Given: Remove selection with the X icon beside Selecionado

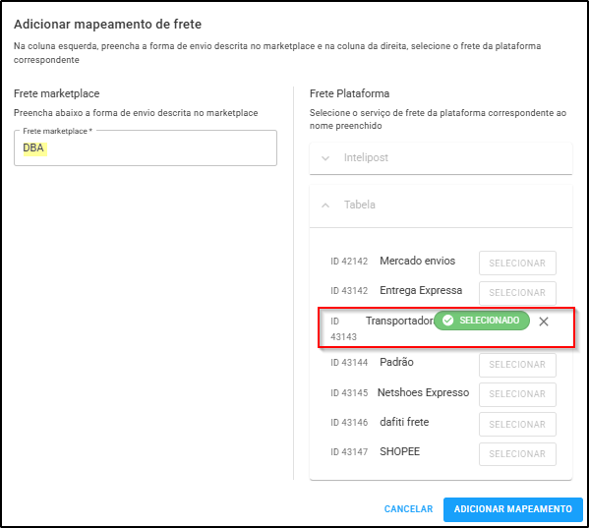Looking at the screenshot, I should [543, 322].
